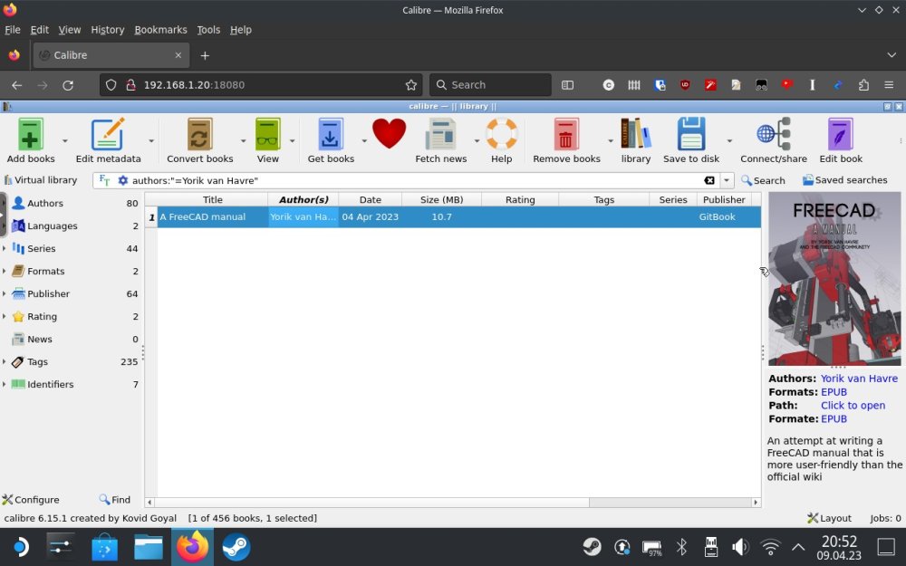Expand Edit metadata dropdown arrow
Screen dimensions: 906x566
pos(151,140)
